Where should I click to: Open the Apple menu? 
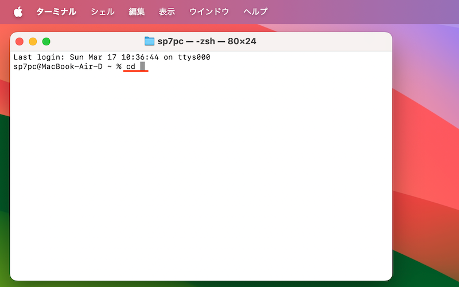pos(18,11)
